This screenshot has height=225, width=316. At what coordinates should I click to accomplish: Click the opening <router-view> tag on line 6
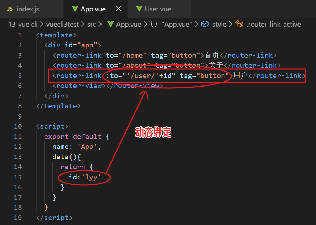[79, 86]
